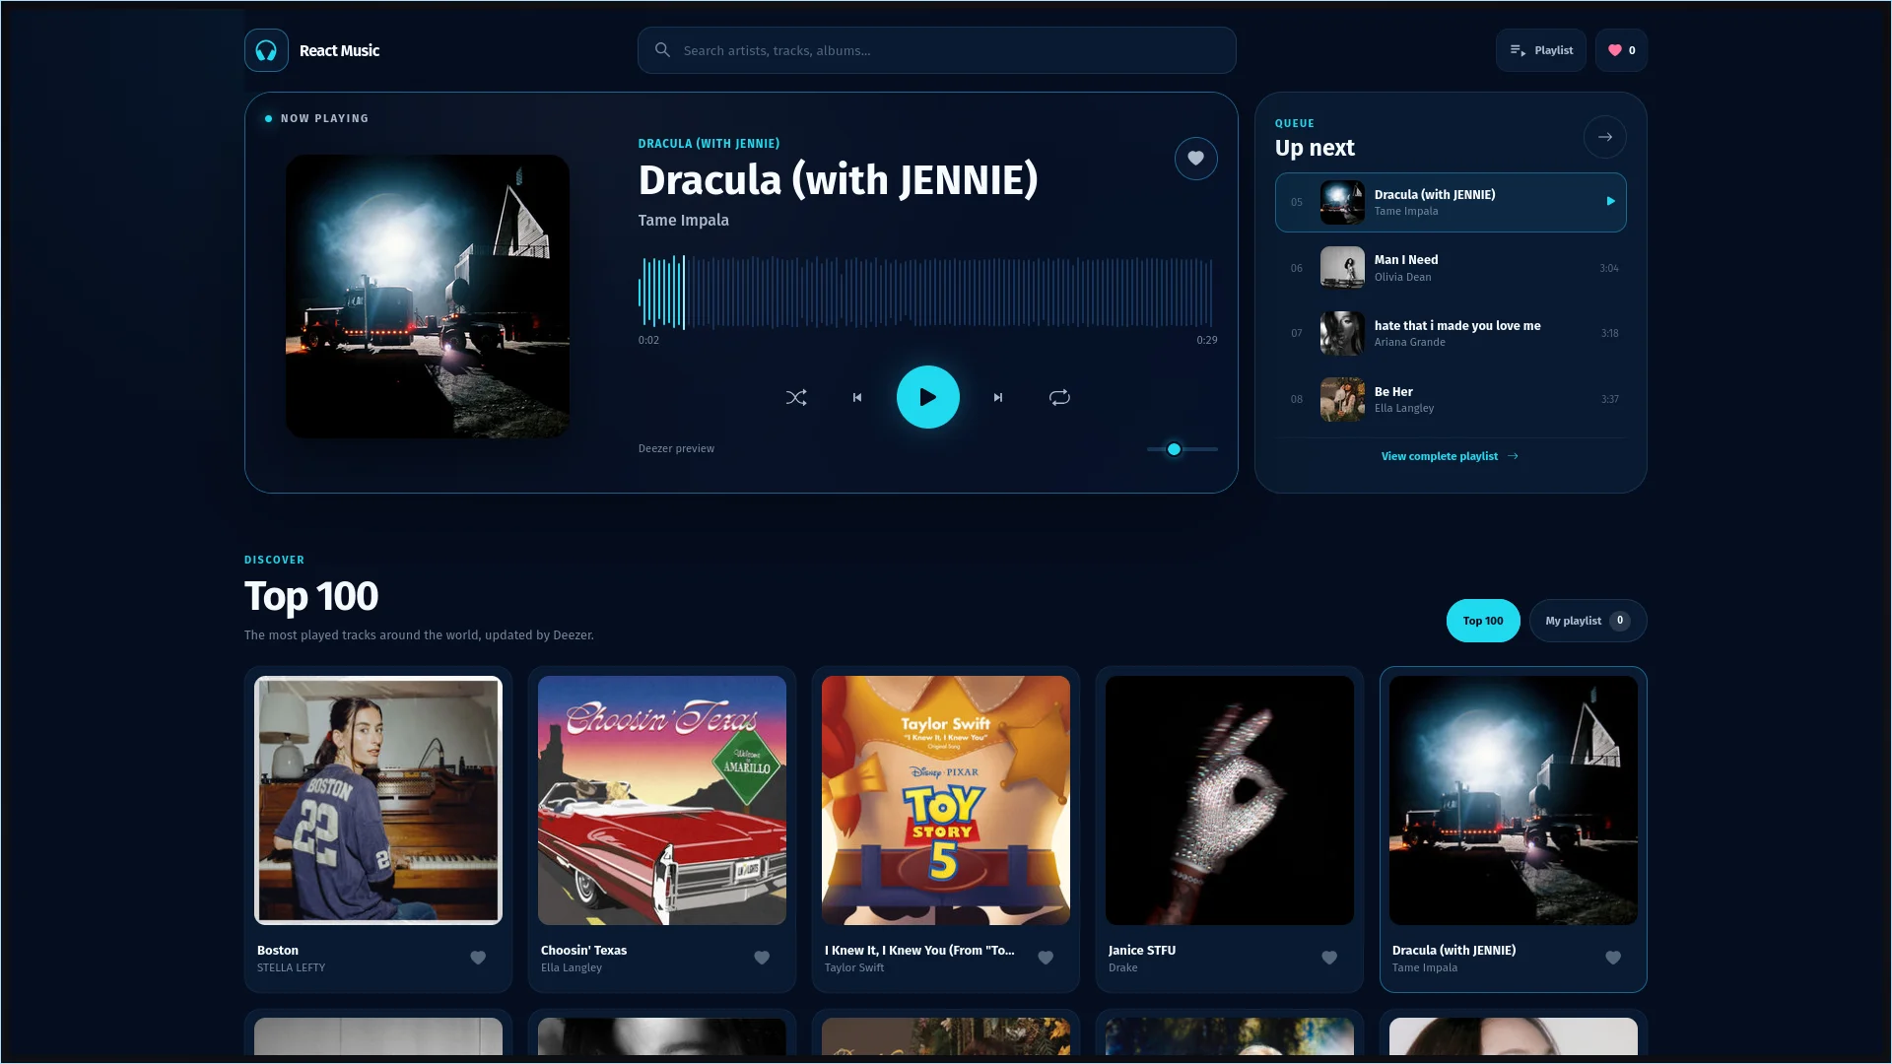Skip to previous track

[x=857, y=398]
